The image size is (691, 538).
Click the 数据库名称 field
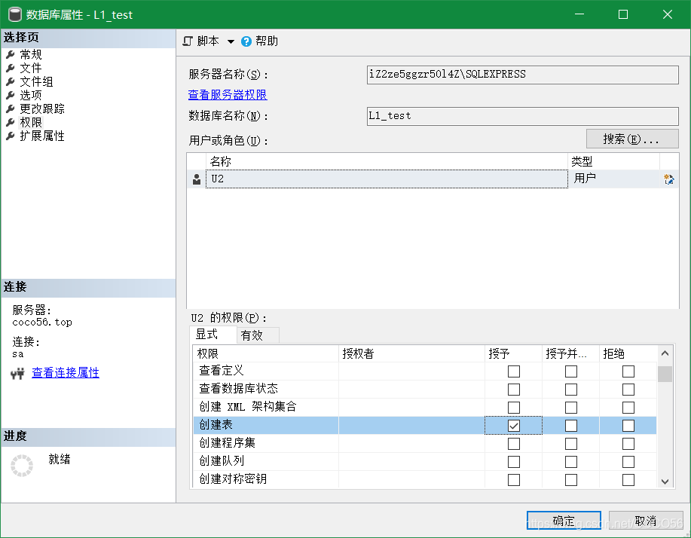point(523,116)
